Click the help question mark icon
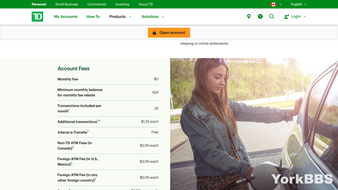The width and height of the screenshot is (338, 190). click(x=260, y=16)
